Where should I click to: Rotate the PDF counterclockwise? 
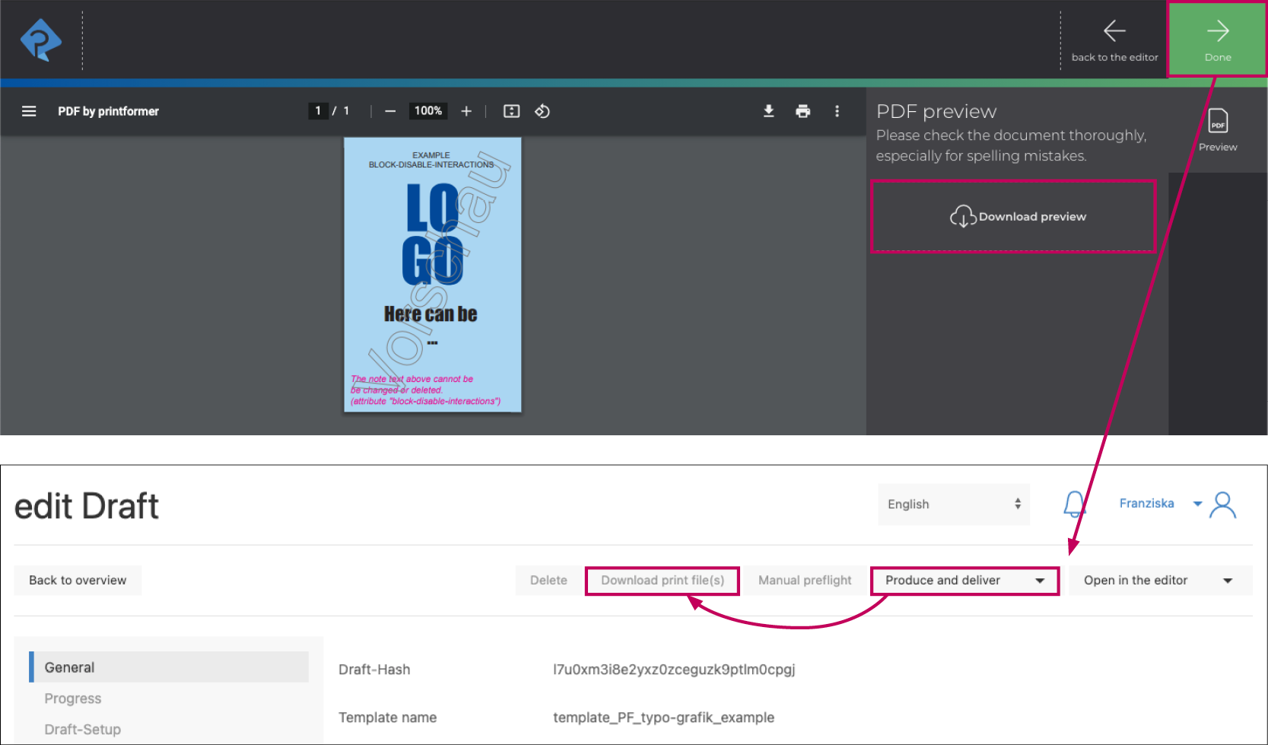pos(542,111)
